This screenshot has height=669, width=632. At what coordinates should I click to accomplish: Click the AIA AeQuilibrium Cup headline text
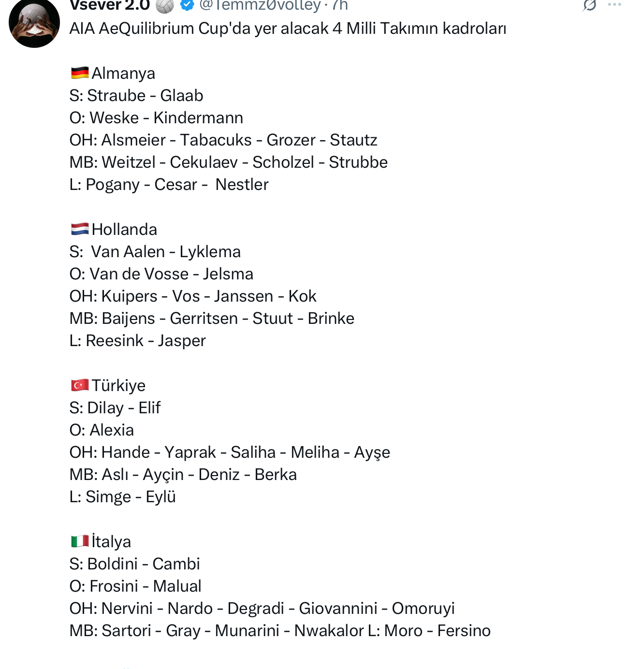pyautogui.click(x=288, y=29)
